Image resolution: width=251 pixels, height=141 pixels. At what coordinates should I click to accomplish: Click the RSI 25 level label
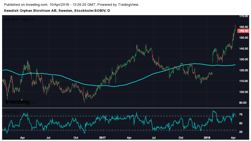(241, 132)
